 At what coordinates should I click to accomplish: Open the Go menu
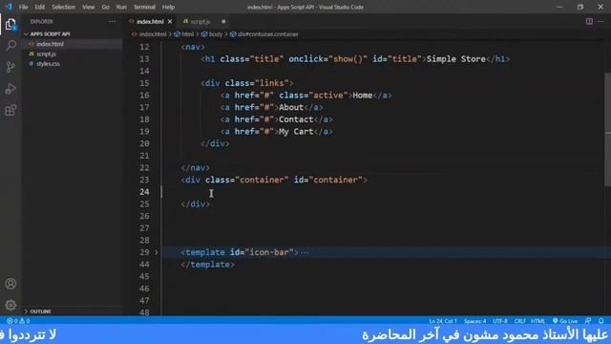pyautogui.click(x=106, y=7)
